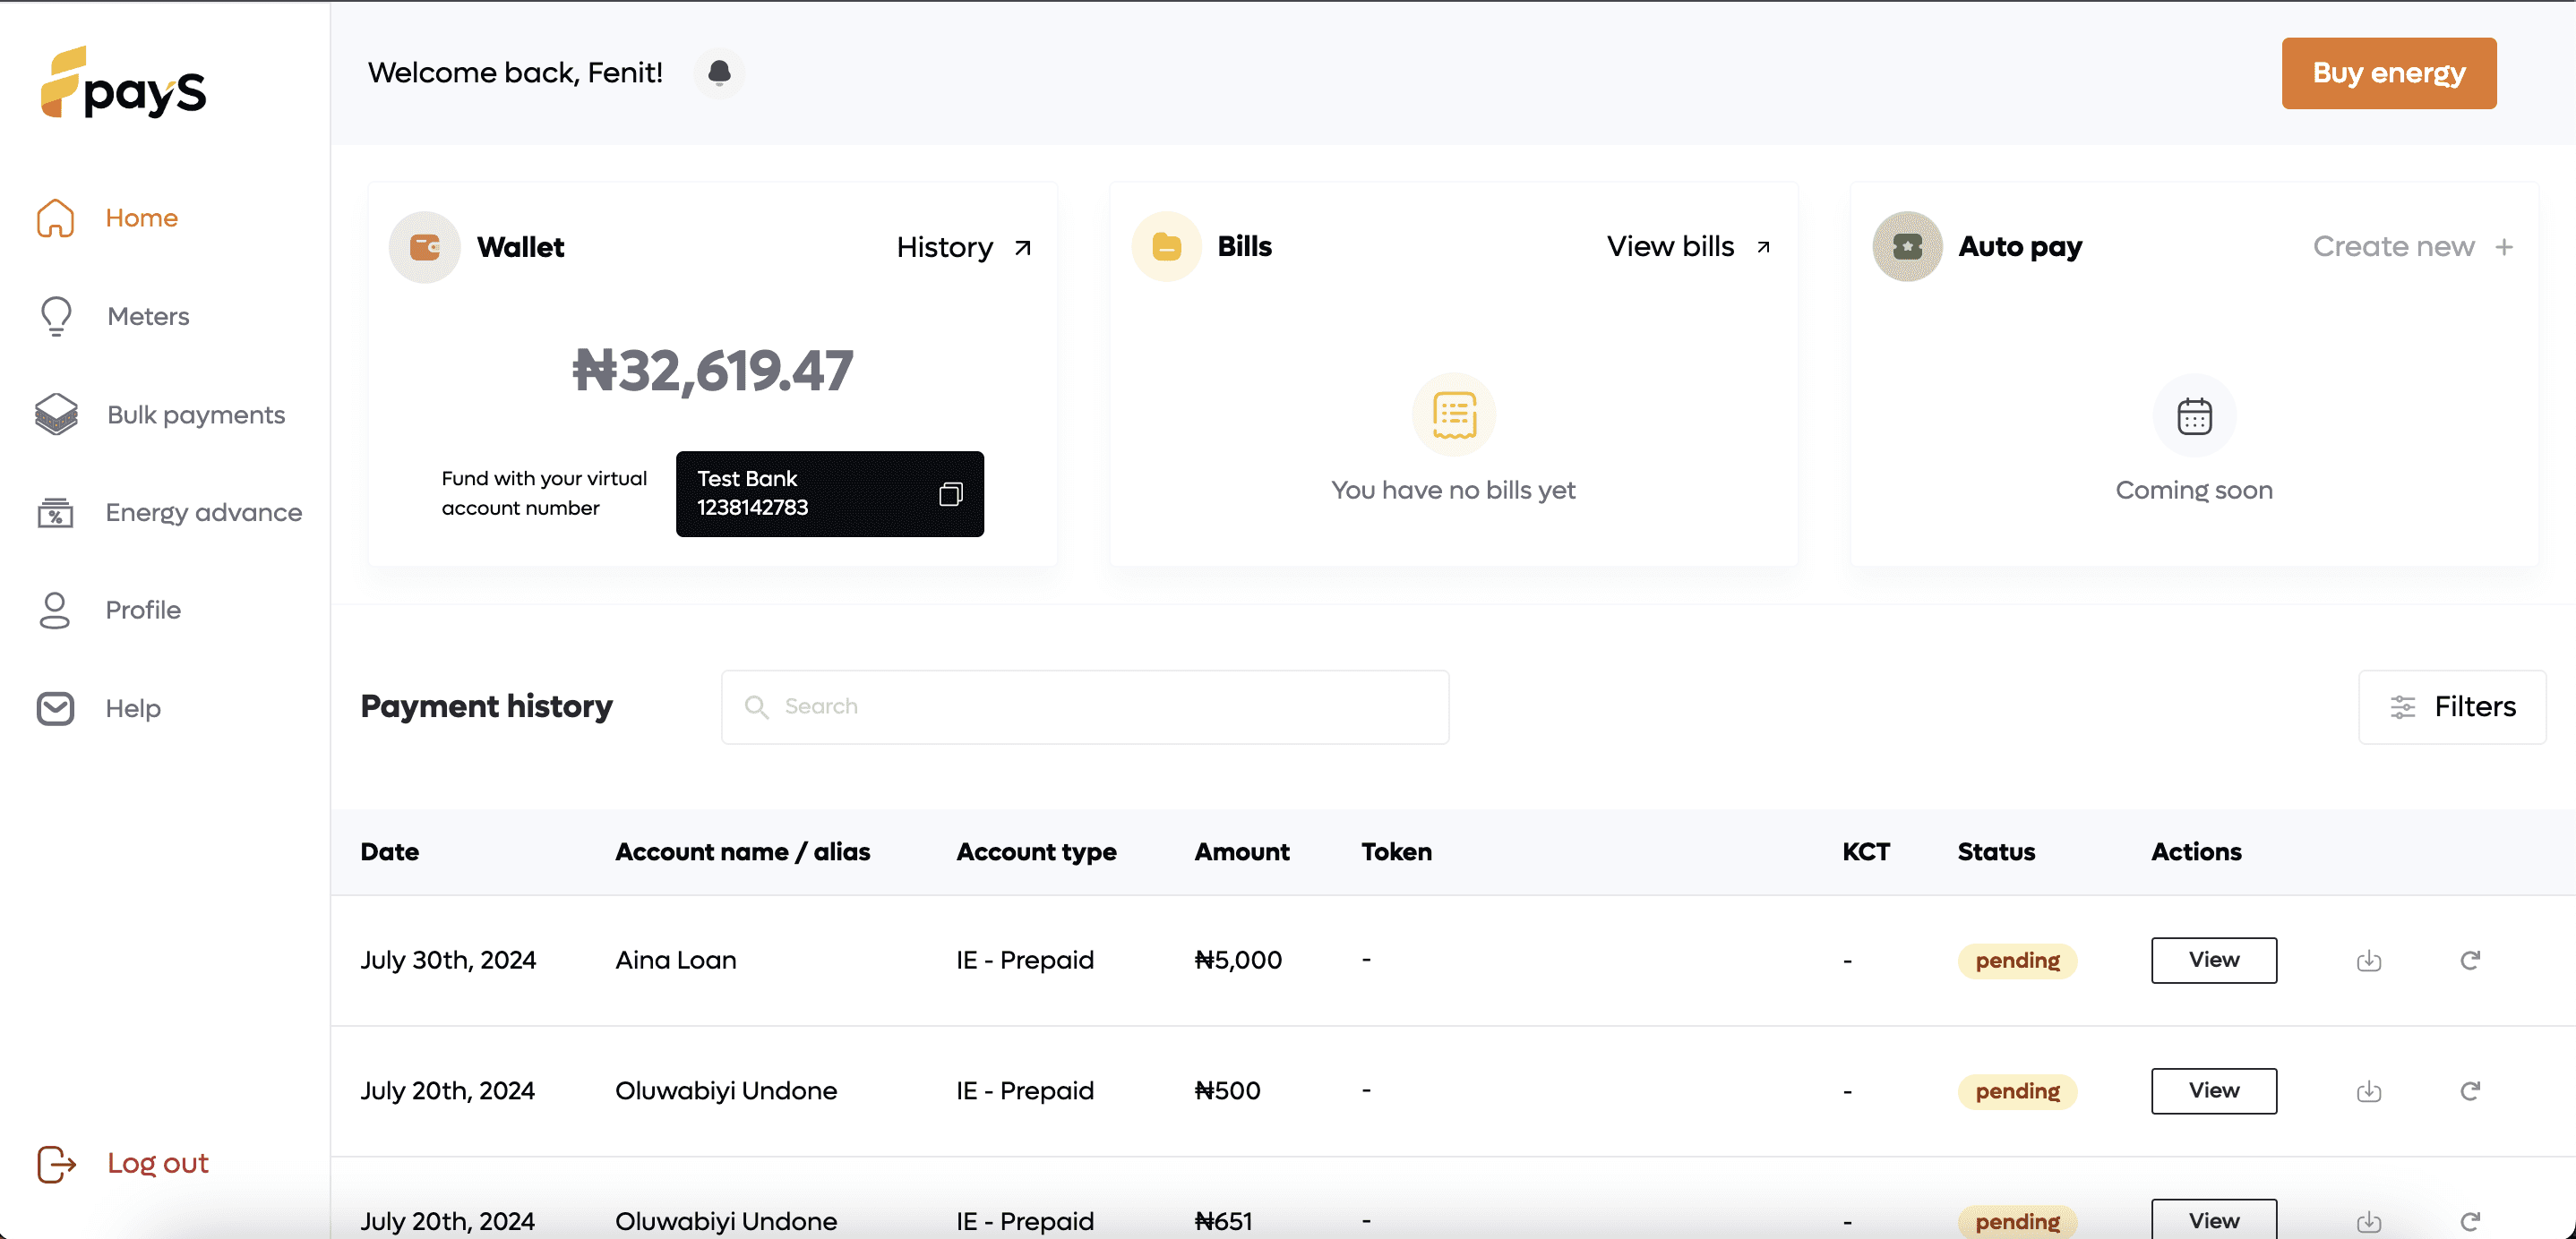Log out of the account
This screenshot has height=1239, width=2576.
[158, 1163]
